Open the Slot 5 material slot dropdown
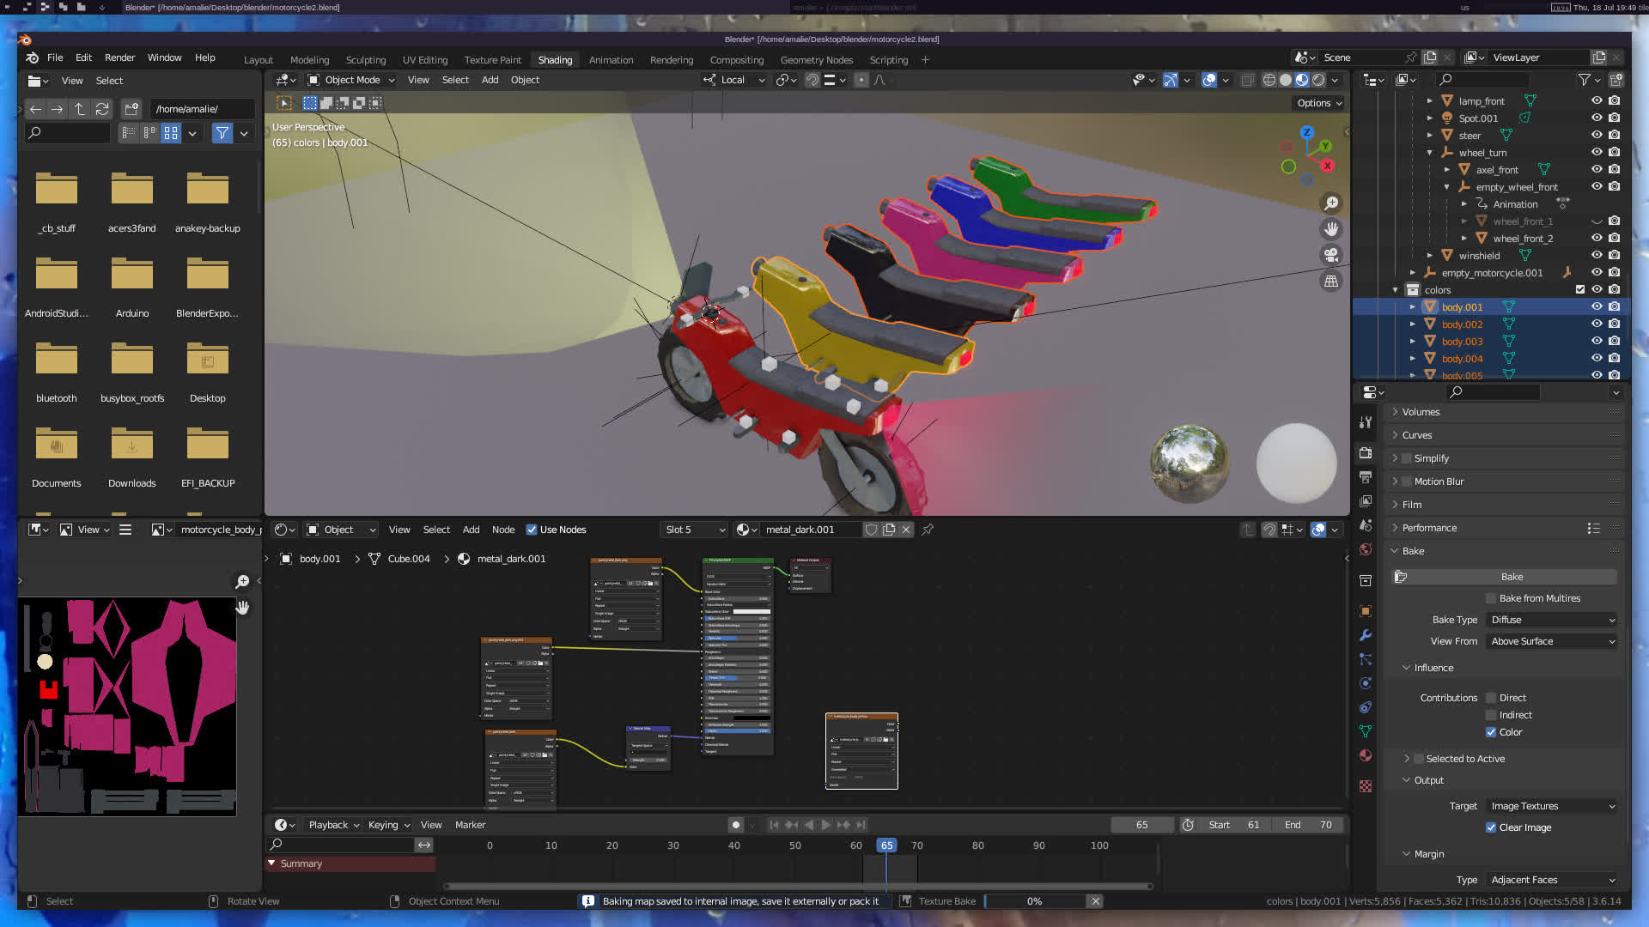1649x927 pixels. [694, 530]
